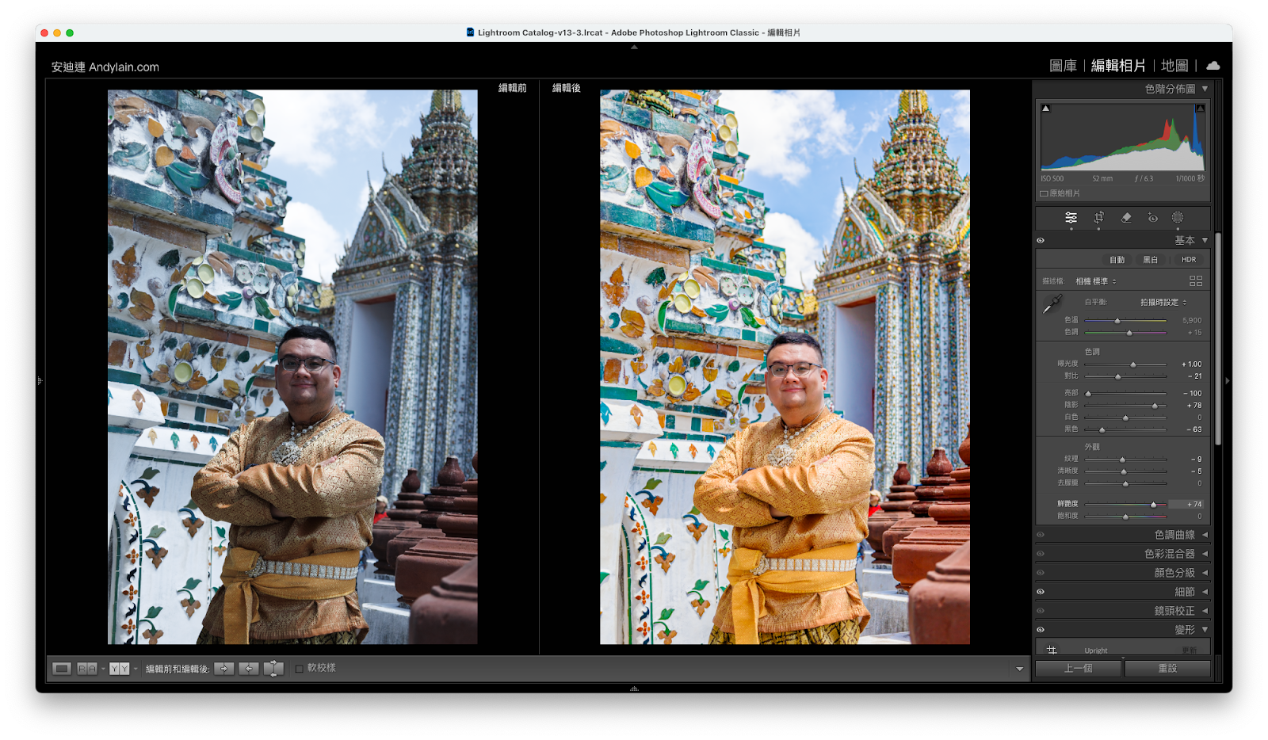Viewport: 1268px width, 740px height.
Task: Toggle histogram shadow clipping indicator
Action: click(x=1046, y=109)
